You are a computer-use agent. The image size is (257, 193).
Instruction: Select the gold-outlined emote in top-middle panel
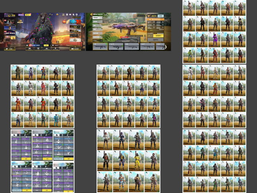click(x=38, y=140)
